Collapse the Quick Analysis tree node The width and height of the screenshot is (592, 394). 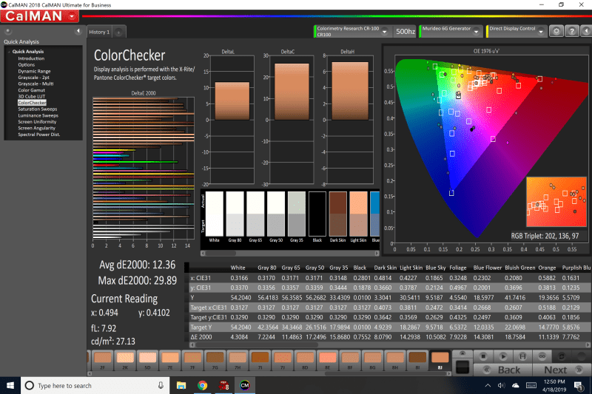(9, 52)
